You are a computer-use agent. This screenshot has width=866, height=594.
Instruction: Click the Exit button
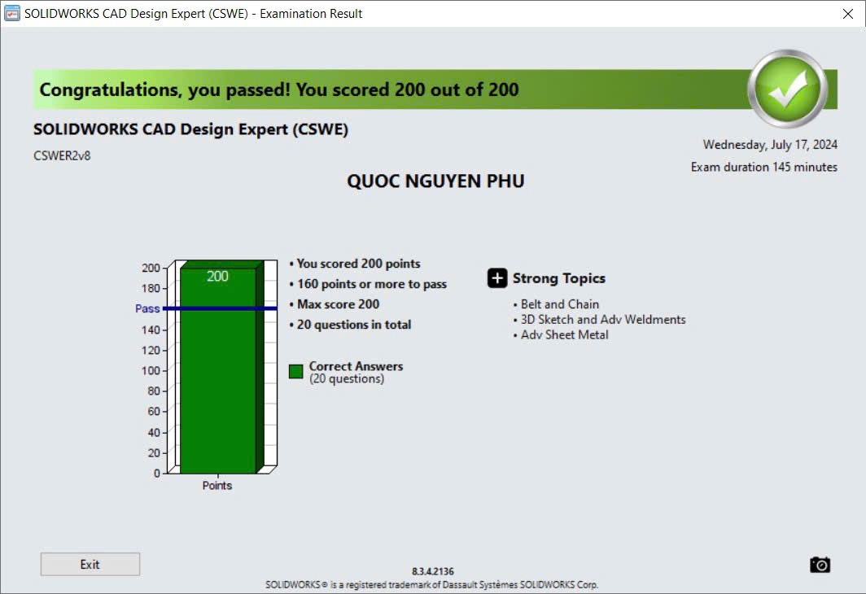pos(90,564)
